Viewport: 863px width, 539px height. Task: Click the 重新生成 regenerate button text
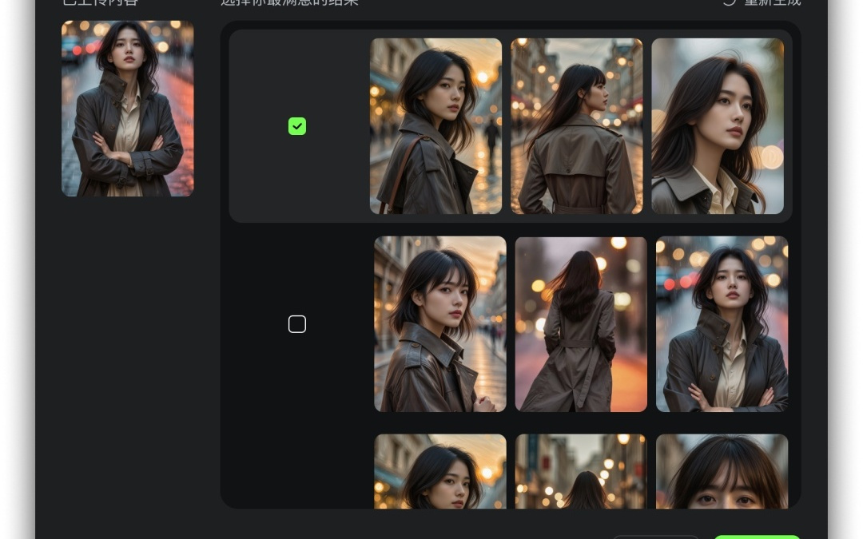tap(772, 2)
